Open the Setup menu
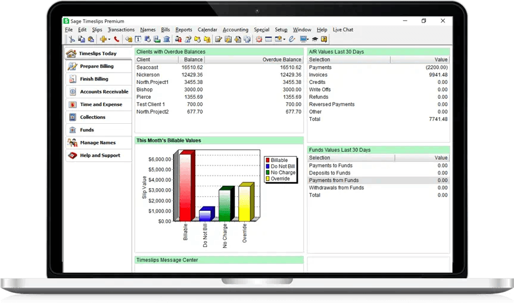 pos(281,30)
